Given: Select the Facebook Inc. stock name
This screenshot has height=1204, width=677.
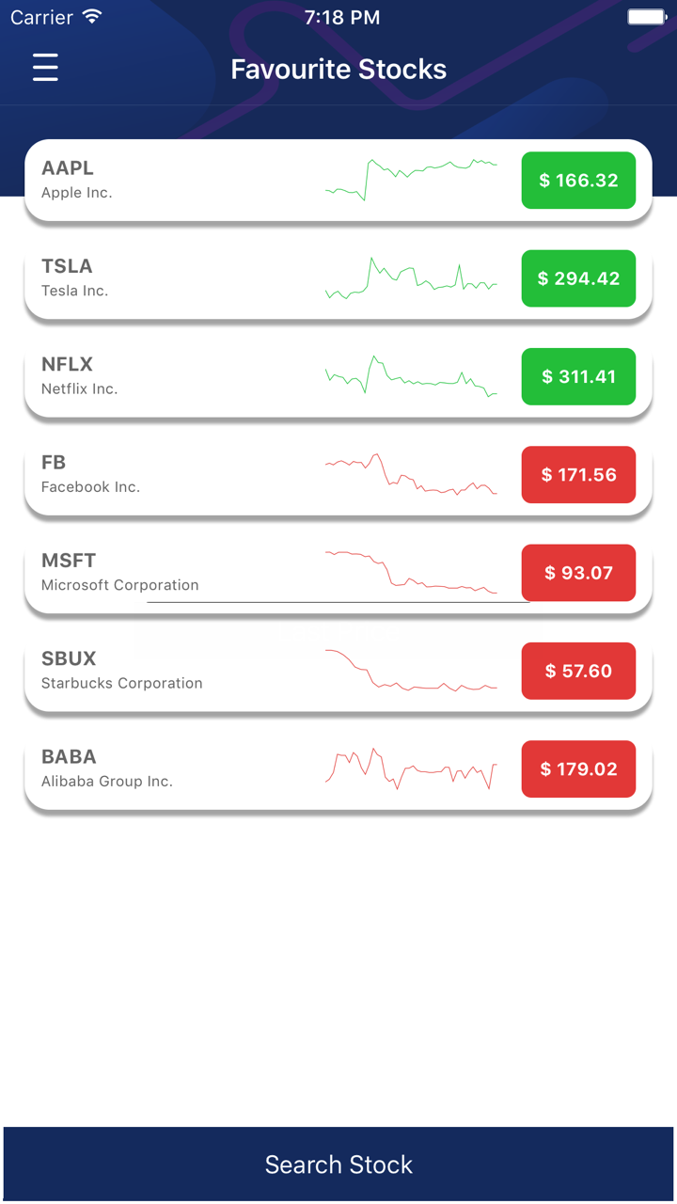Looking at the screenshot, I should tap(90, 487).
